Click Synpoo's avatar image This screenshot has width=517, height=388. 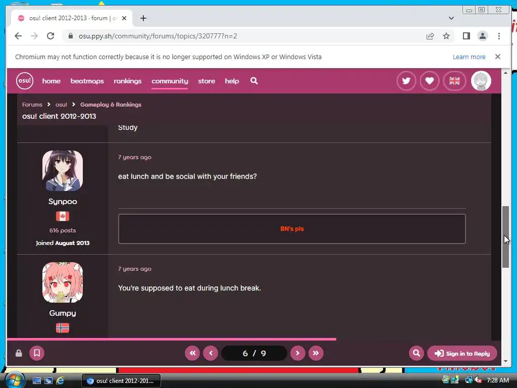tap(63, 171)
